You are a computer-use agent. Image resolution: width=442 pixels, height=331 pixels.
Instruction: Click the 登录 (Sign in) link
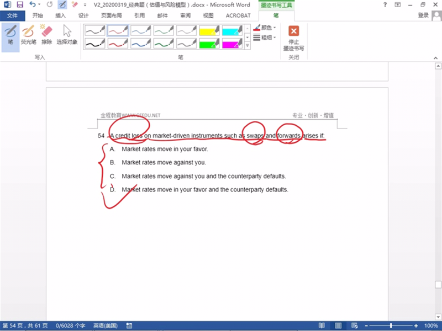click(423, 15)
